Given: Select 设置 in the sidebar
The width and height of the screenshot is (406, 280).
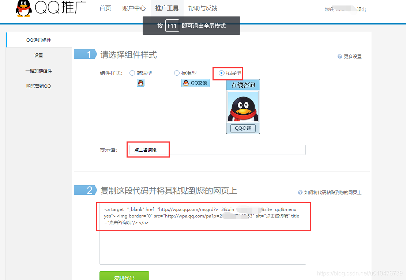Looking at the screenshot, I should pos(39,56).
